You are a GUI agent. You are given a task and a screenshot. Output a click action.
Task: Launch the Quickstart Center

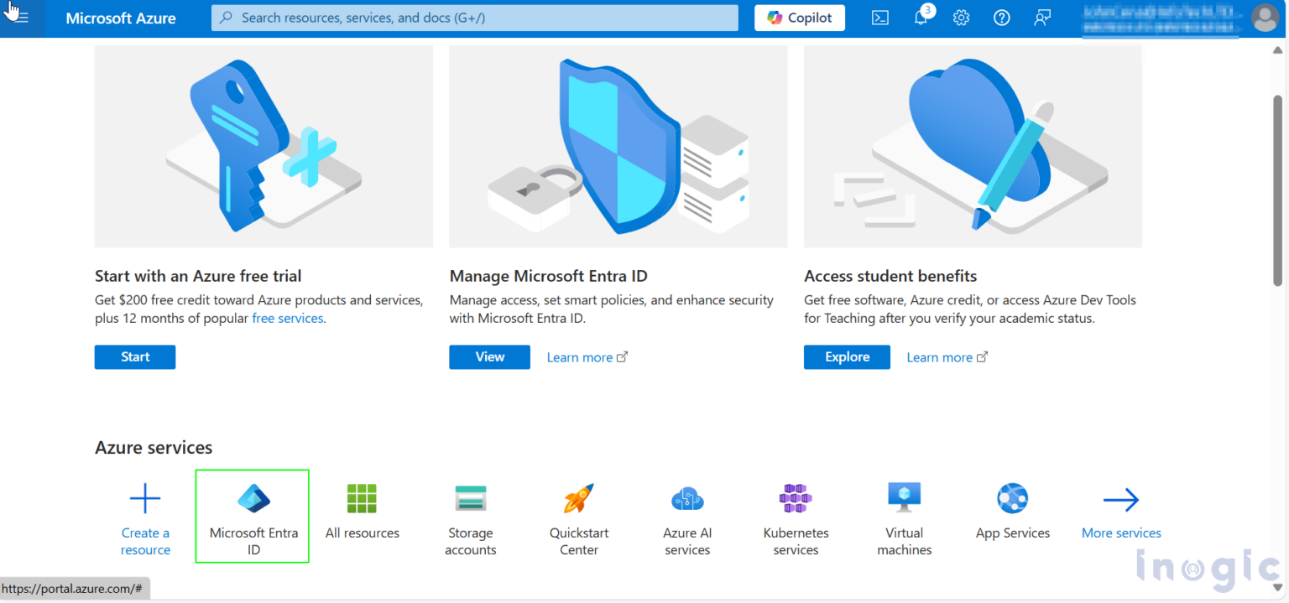pos(578,497)
